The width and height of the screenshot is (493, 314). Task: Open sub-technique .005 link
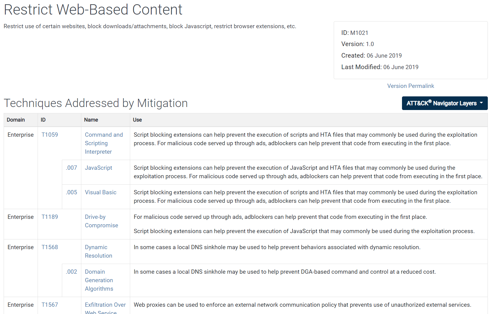tap(72, 192)
